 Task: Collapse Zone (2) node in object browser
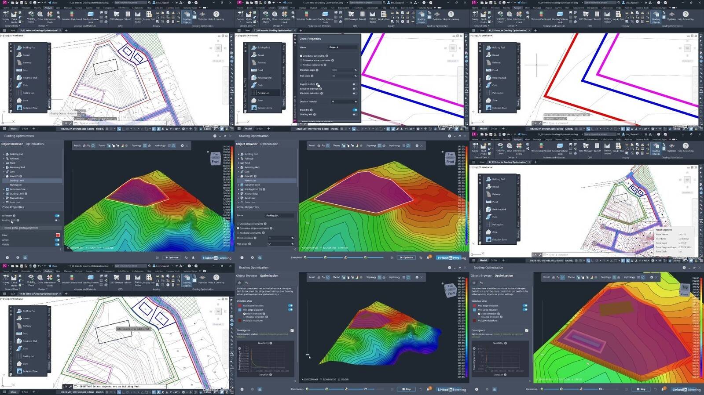pyautogui.click(x=4, y=176)
